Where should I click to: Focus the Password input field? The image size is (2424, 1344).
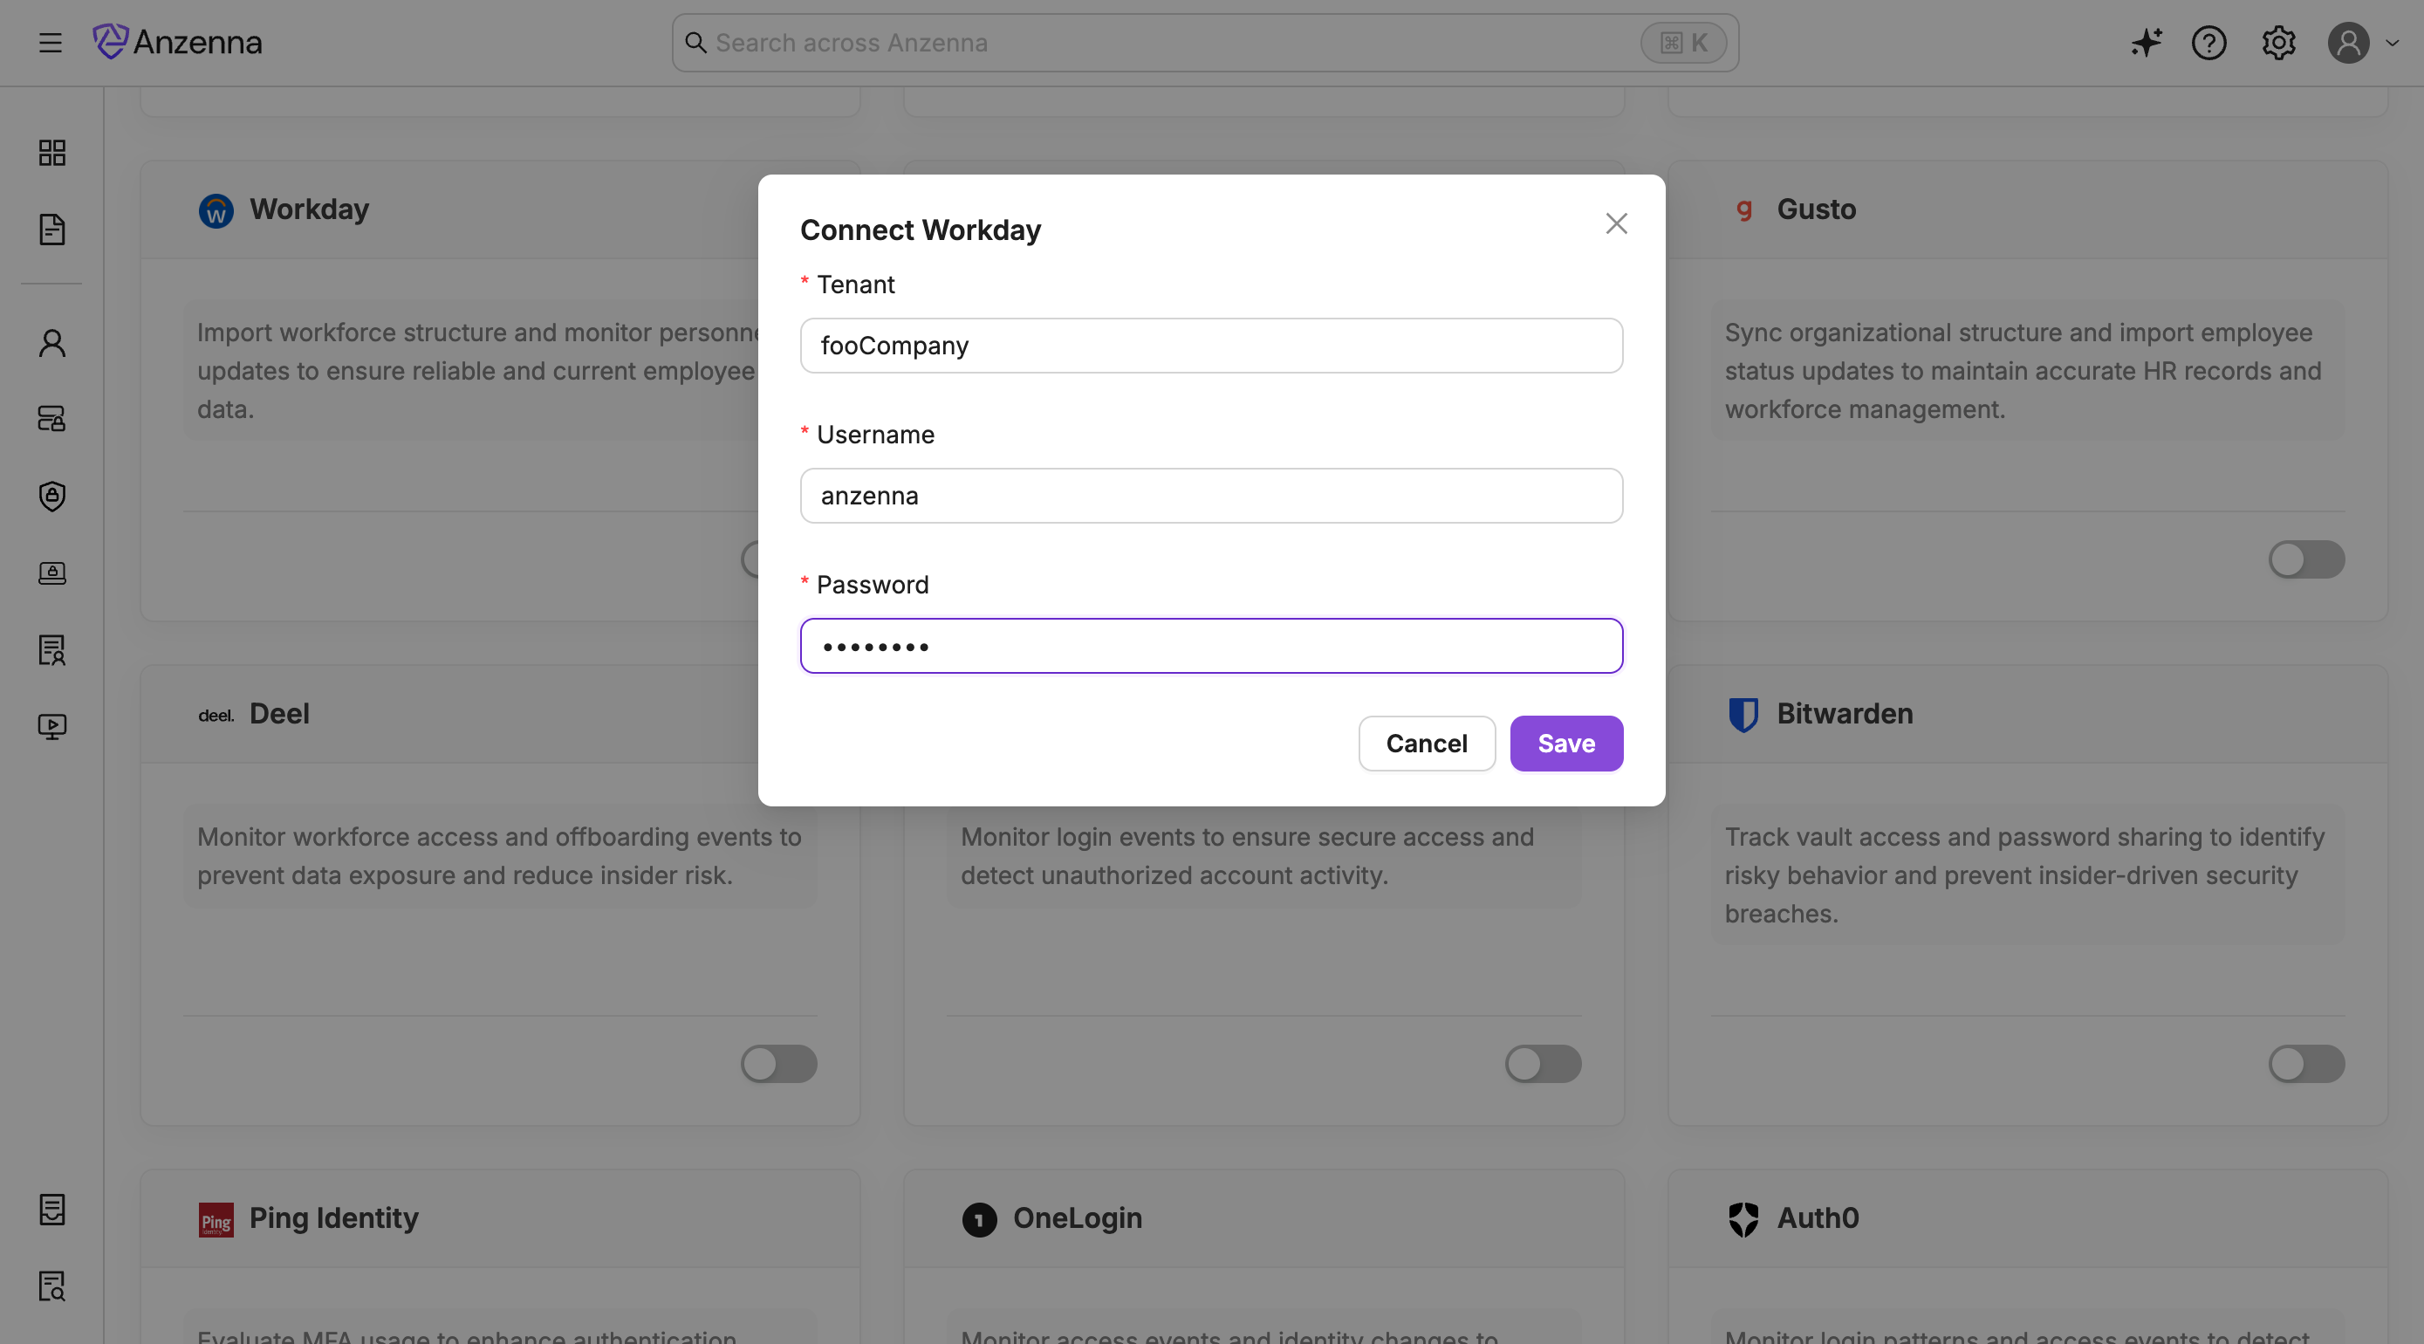coord(1211,647)
